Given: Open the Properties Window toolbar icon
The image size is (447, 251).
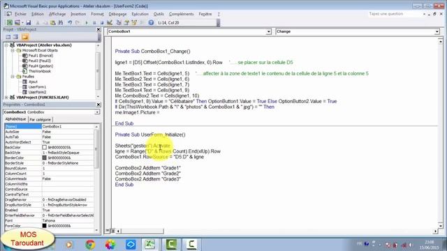Looking at the screenshot, I should click(x=126, y=22).
